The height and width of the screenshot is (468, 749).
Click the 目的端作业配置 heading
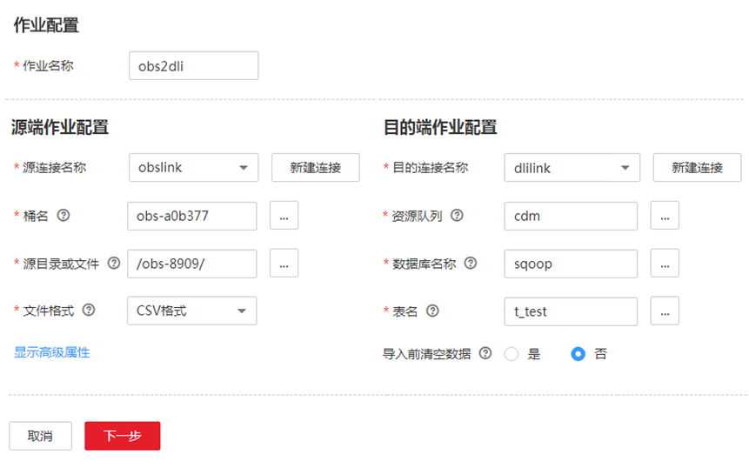point(440,128)
